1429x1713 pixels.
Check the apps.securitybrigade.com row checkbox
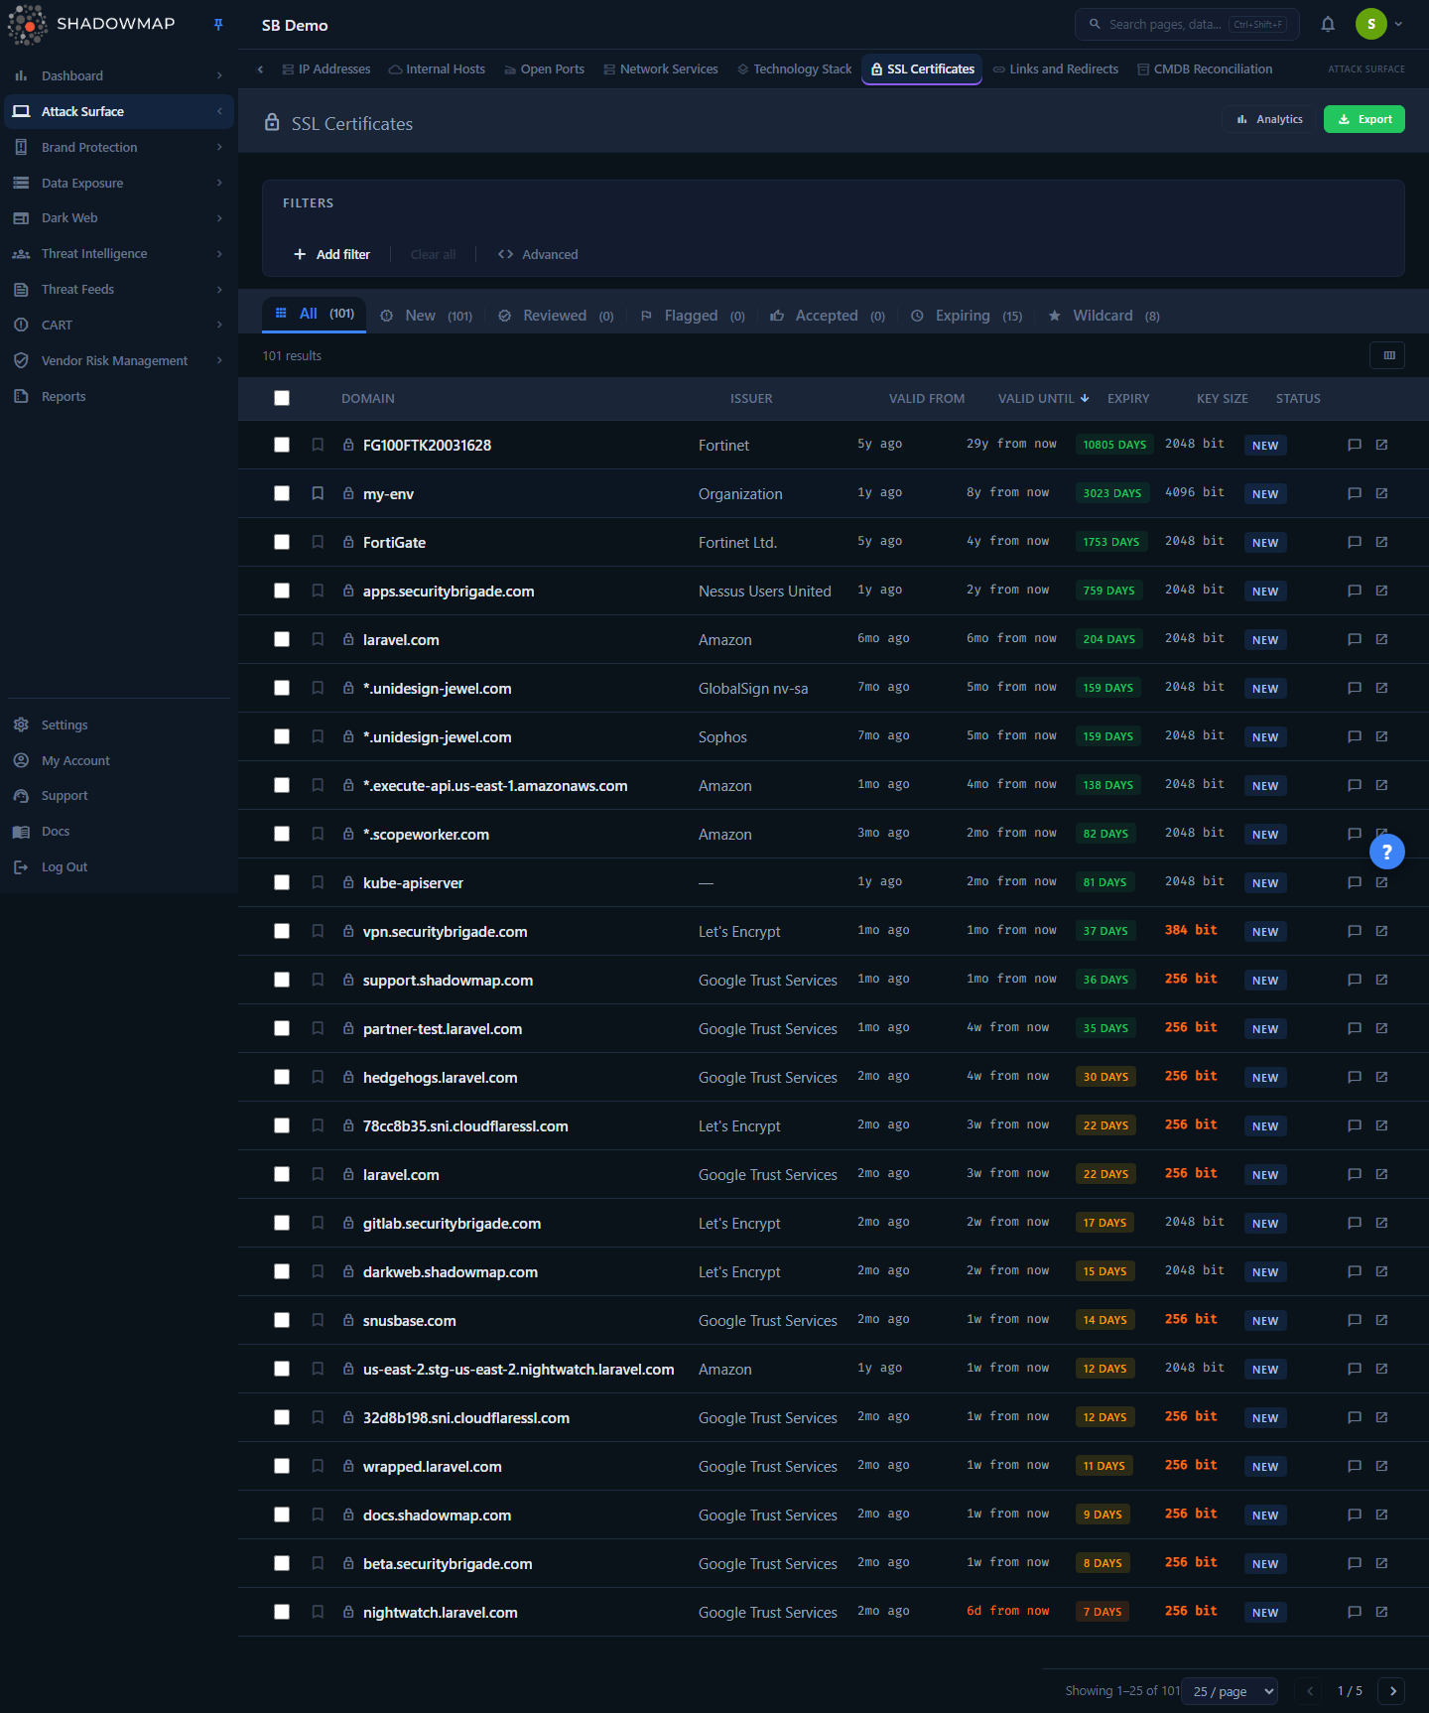pos(282,591)
